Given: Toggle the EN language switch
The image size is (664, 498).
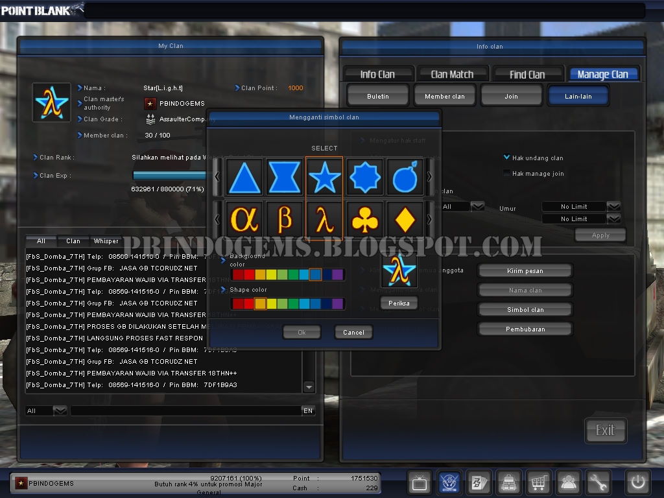Looking at the screenshot, I should [309, 410].
